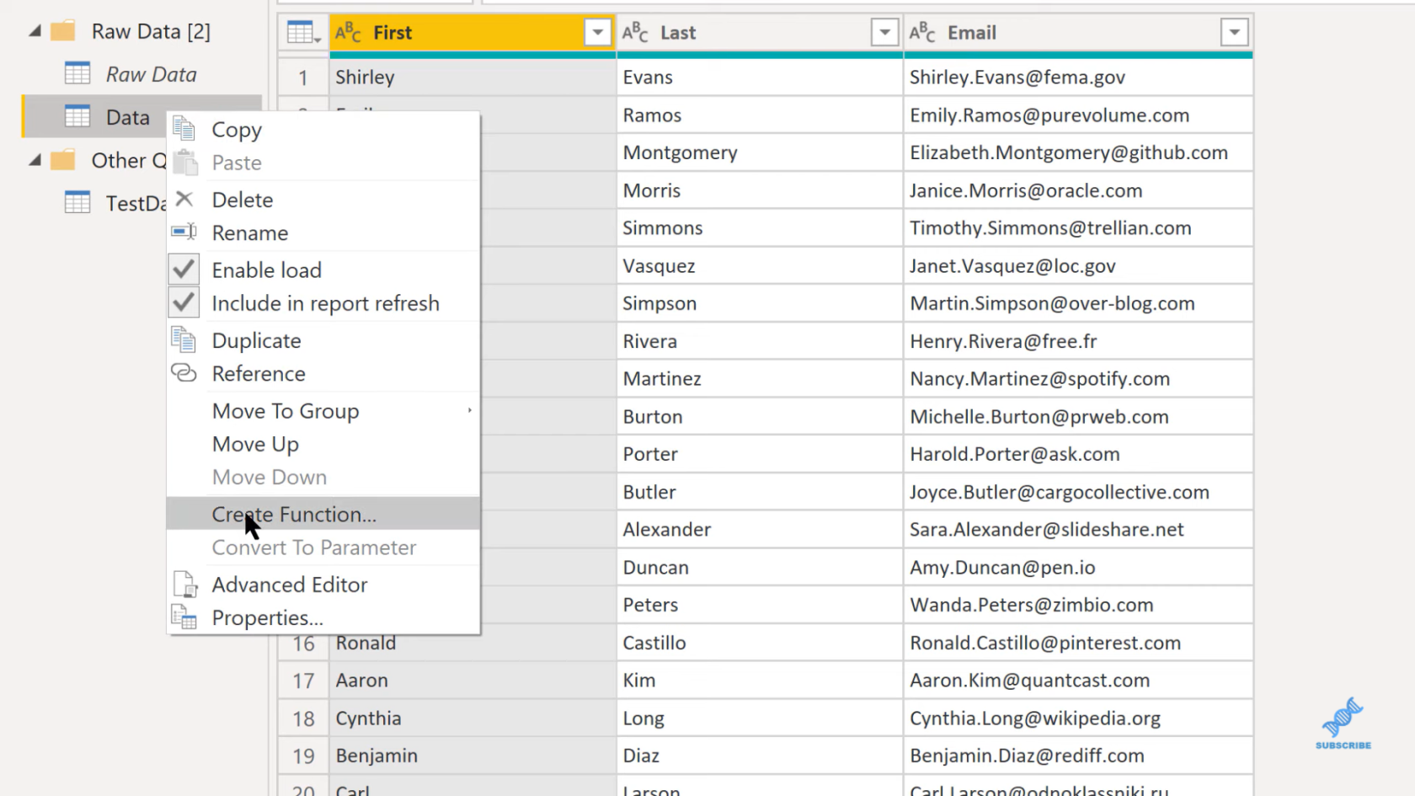The height and width of the screenshot is (796, 1415).
Task: Click the Duplicate icon
Action: click(184, 339)
